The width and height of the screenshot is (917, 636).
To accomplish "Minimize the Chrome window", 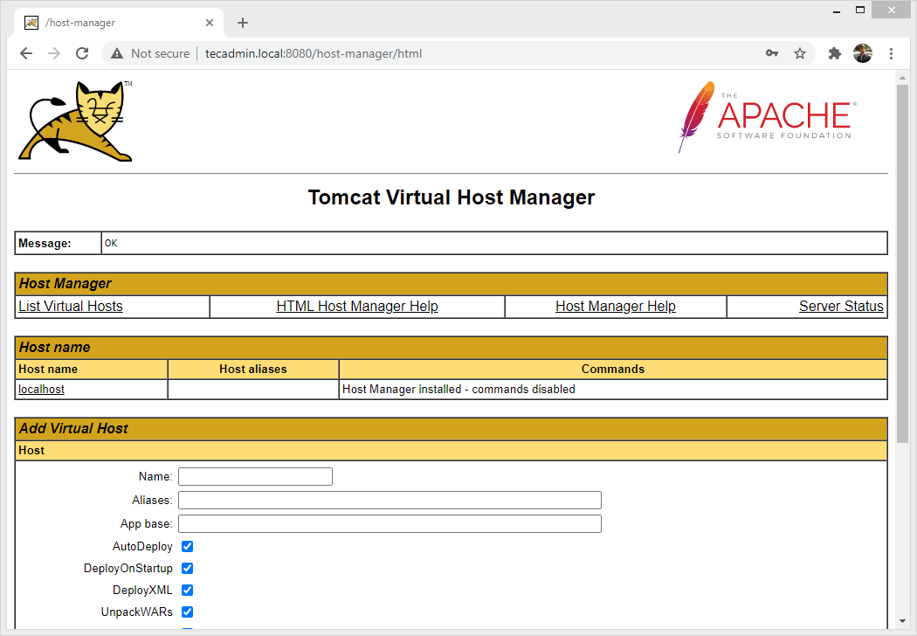I will 837,10.
